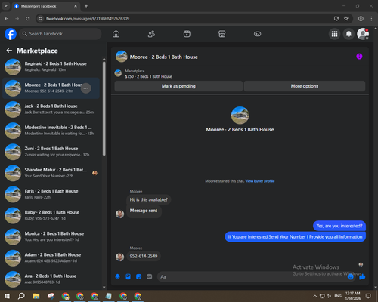Open the Gaming controller icon
This screenshot has width=378, height=302.
257,34
